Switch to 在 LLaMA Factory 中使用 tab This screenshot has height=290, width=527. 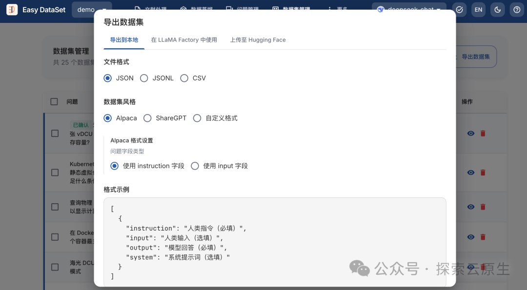184,40
